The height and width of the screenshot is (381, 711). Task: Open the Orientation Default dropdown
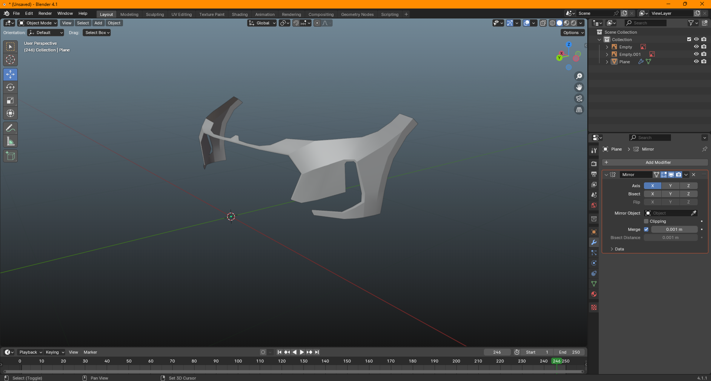(46, 33)
